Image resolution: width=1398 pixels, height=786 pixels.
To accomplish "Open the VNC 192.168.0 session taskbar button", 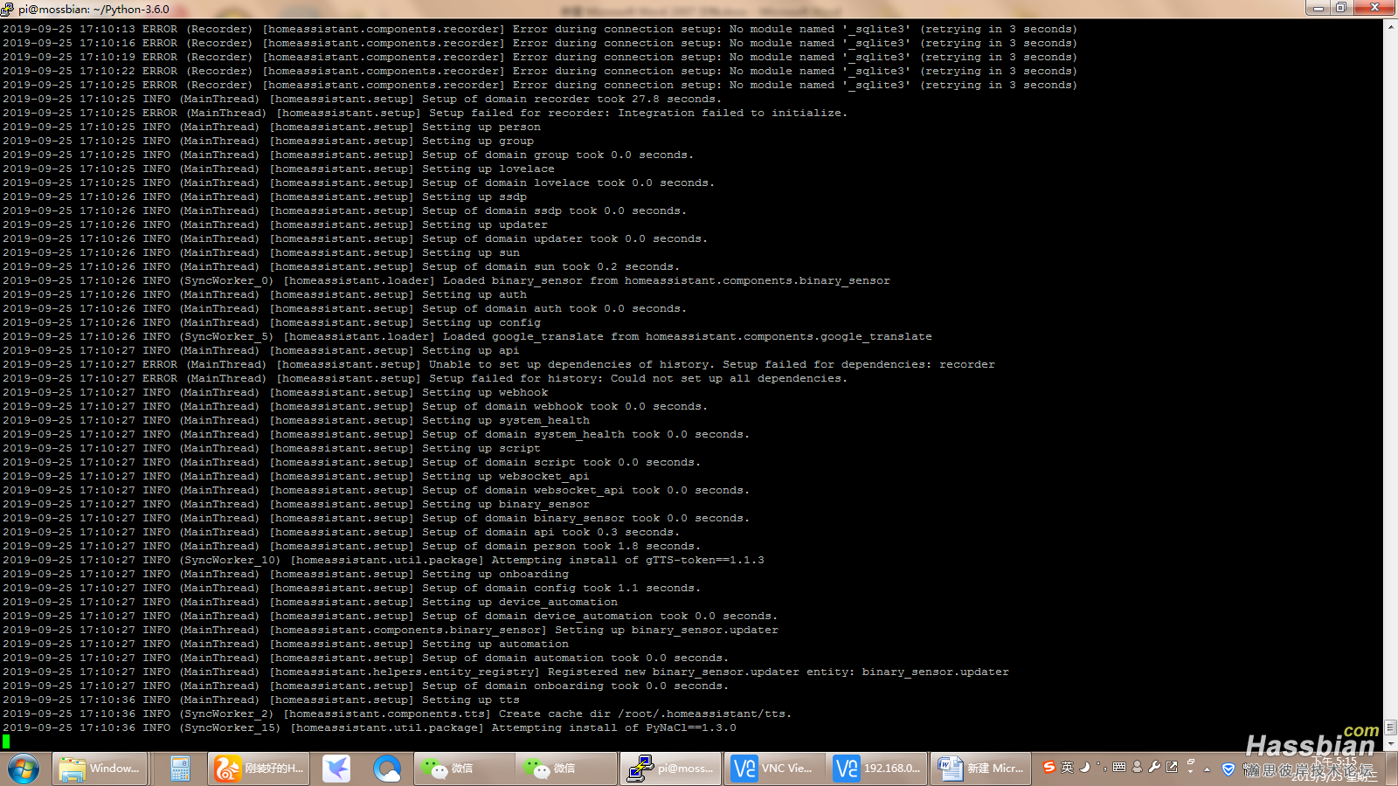I will point(875,769).
